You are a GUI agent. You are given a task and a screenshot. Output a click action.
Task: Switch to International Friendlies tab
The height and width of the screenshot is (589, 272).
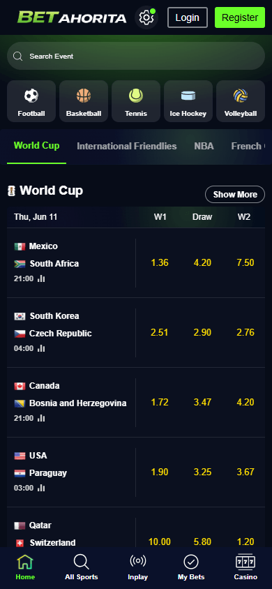[x=127, y=146]
